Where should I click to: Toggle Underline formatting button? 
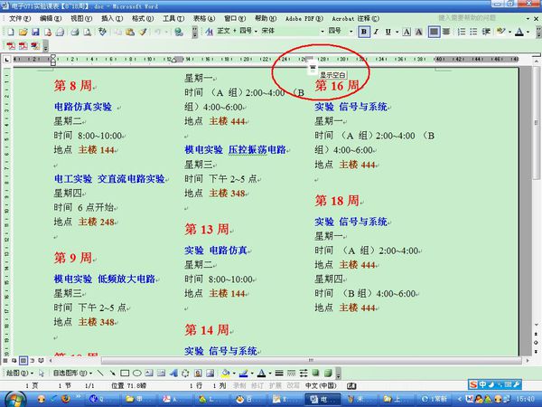pyautogui.click(x=388, y=32)
